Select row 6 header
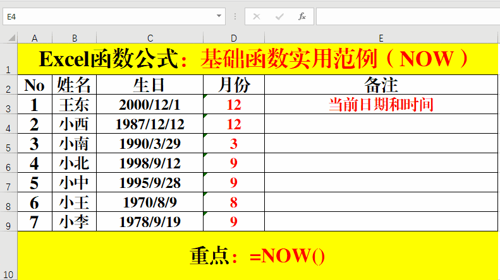Screen dimensions: 500x280 (x=8, y=163)
